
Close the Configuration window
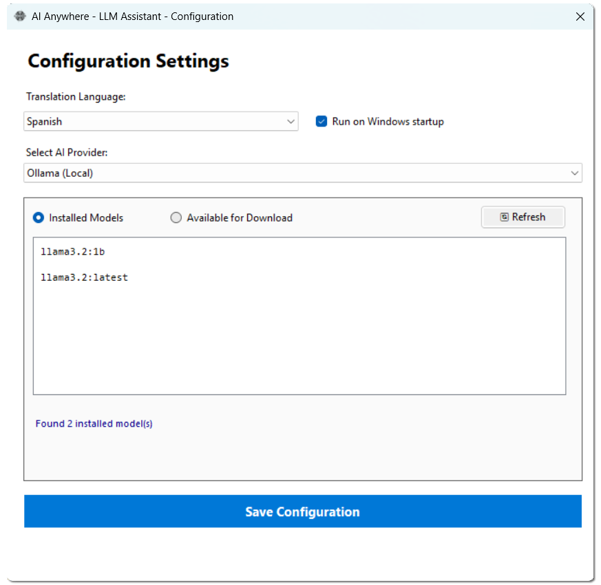(x=580, y=17)
